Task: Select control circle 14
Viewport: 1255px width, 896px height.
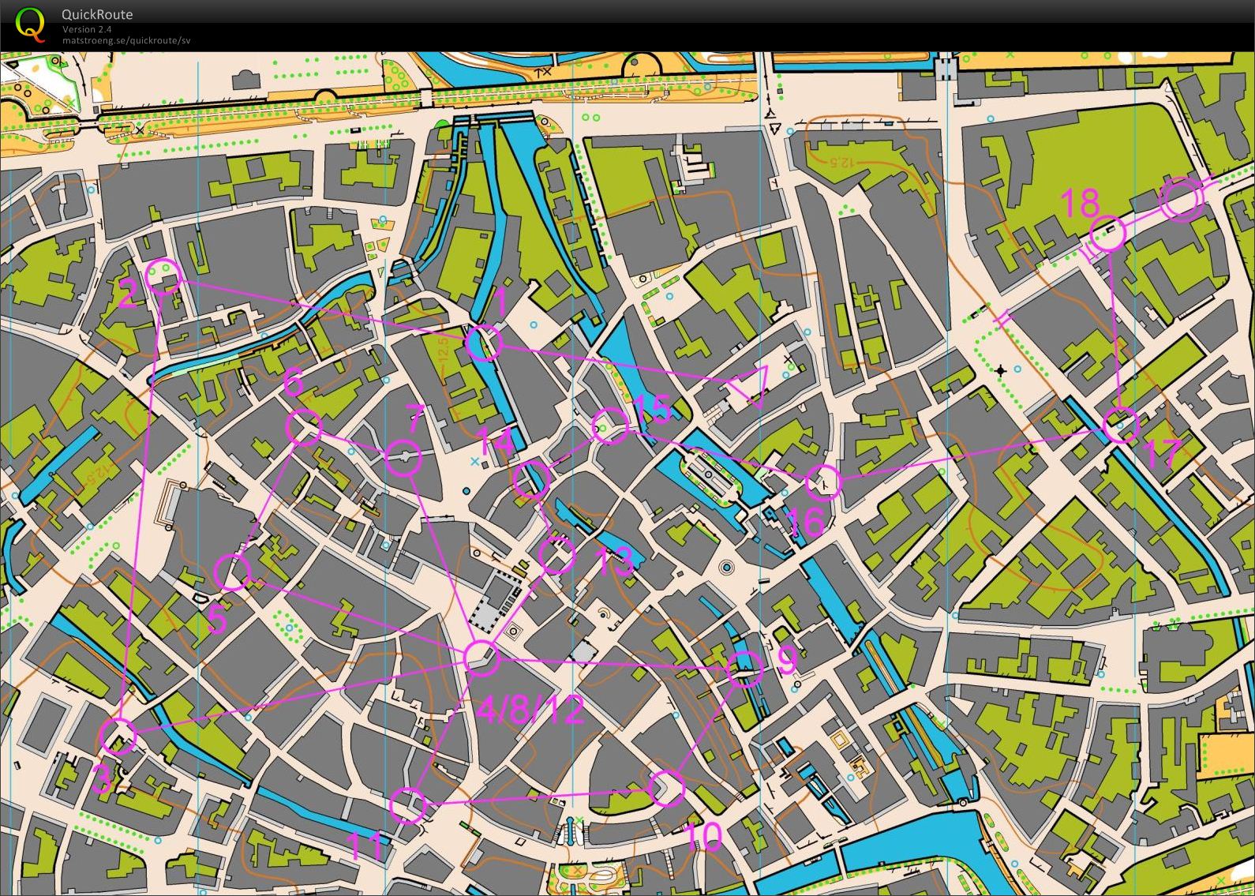Action: click(x=531, y=480)
